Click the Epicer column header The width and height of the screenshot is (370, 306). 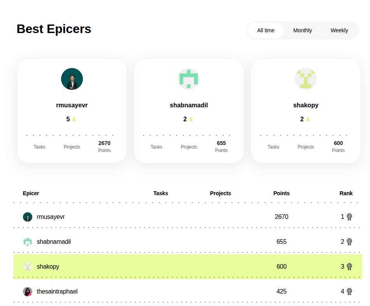(x=31, y=193)
